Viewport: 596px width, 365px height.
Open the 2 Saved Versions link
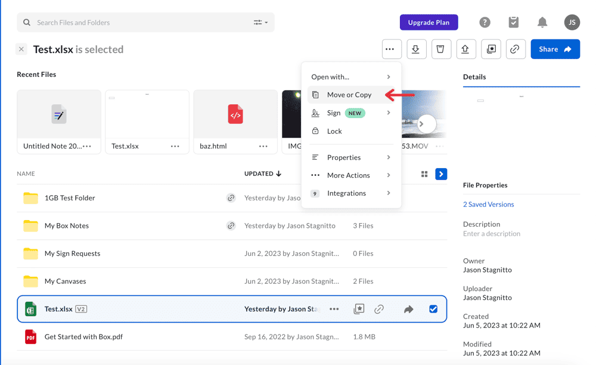pyautogui.click(x=489, y=205)
